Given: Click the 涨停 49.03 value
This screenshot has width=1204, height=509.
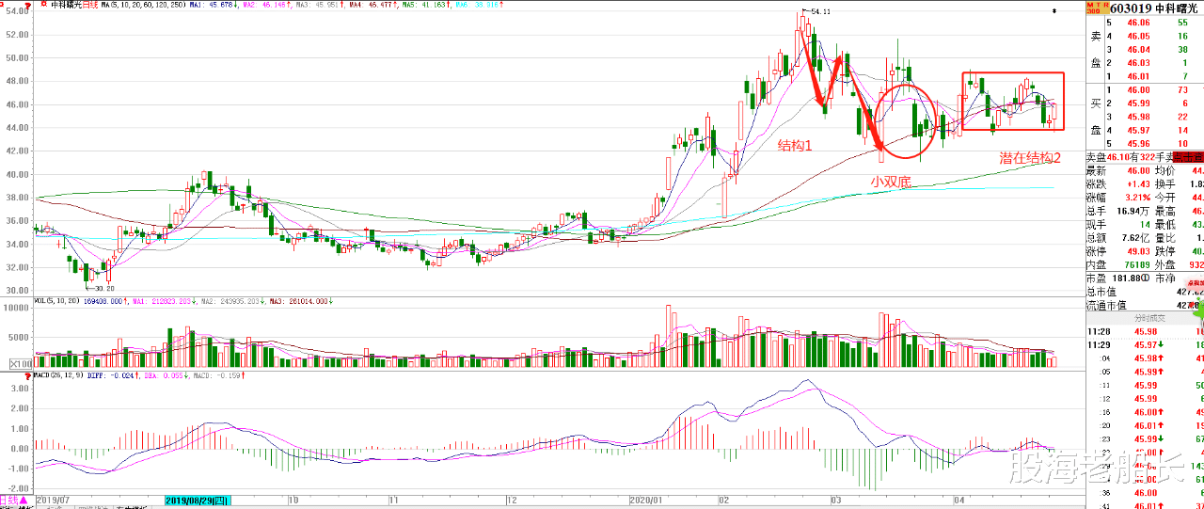Looking at the screenshot, I should click(1139, 252).
